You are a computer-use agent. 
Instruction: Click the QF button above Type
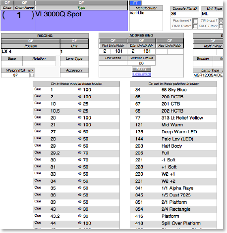click(81, 3)
